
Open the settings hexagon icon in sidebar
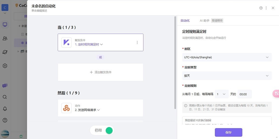(5, 66)
